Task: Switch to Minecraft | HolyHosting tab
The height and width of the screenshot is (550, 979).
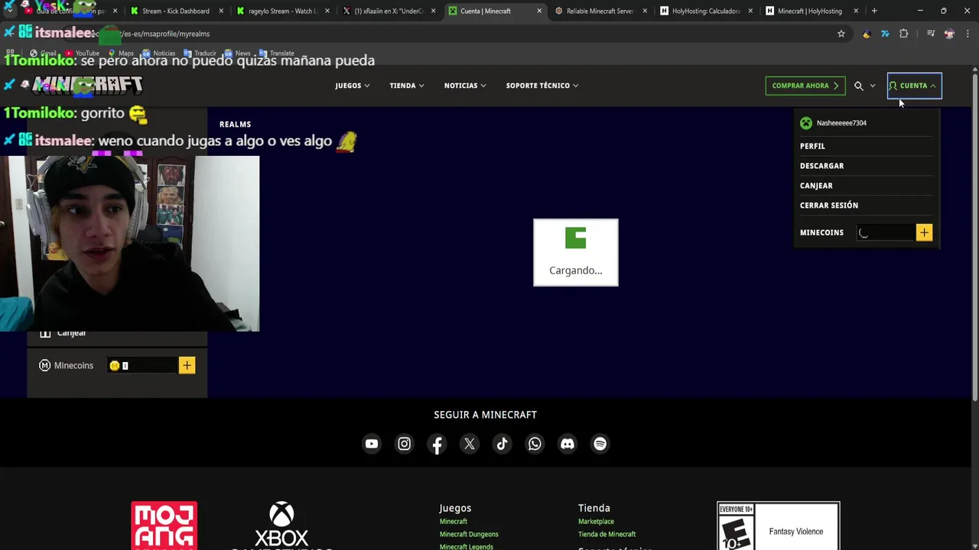Action: pyautogui.click(x=811, y=11)
